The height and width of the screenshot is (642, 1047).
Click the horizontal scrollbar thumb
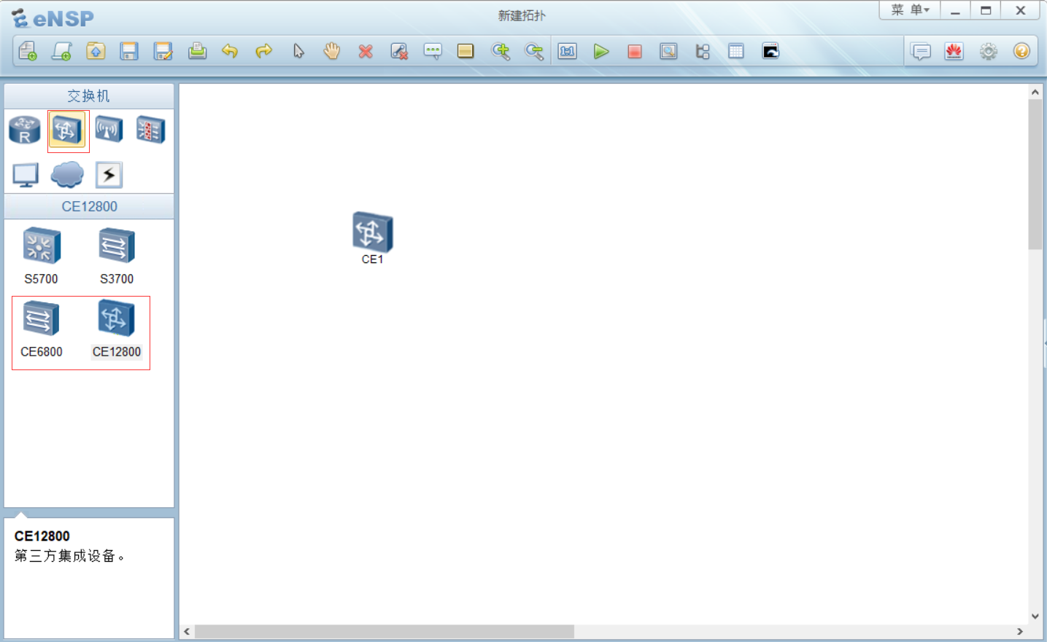(x=385, y=631)
